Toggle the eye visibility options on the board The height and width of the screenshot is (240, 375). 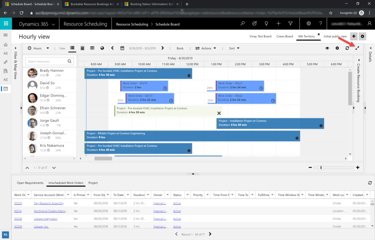327,48
